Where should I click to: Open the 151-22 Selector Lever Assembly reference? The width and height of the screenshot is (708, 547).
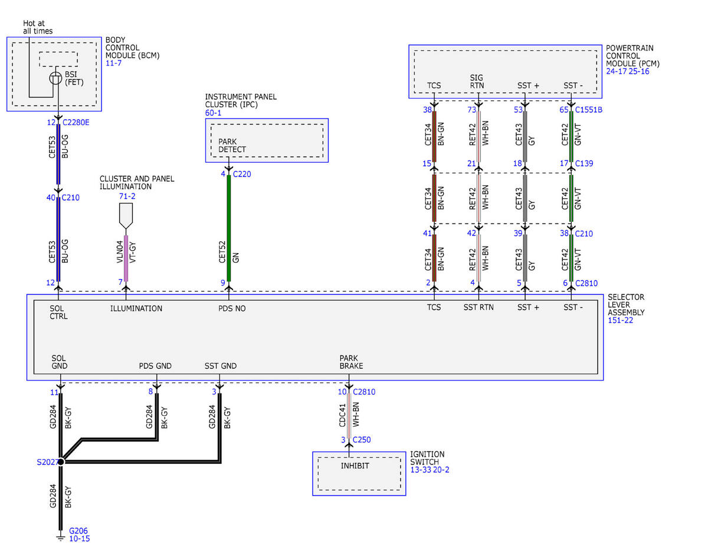[x=621, y=320]
